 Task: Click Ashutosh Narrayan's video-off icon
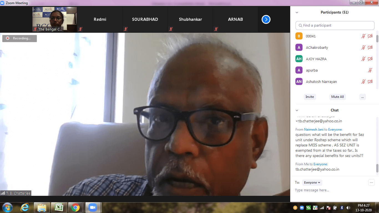point(370,82)
